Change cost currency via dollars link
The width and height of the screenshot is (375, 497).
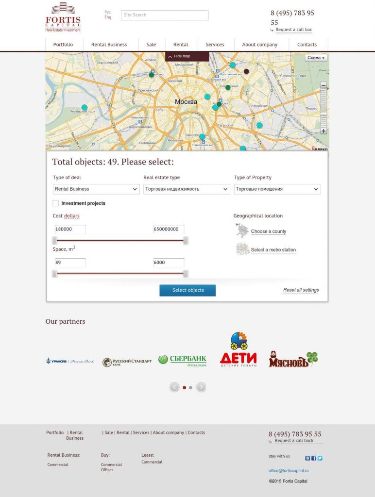[x=72, y=216]
